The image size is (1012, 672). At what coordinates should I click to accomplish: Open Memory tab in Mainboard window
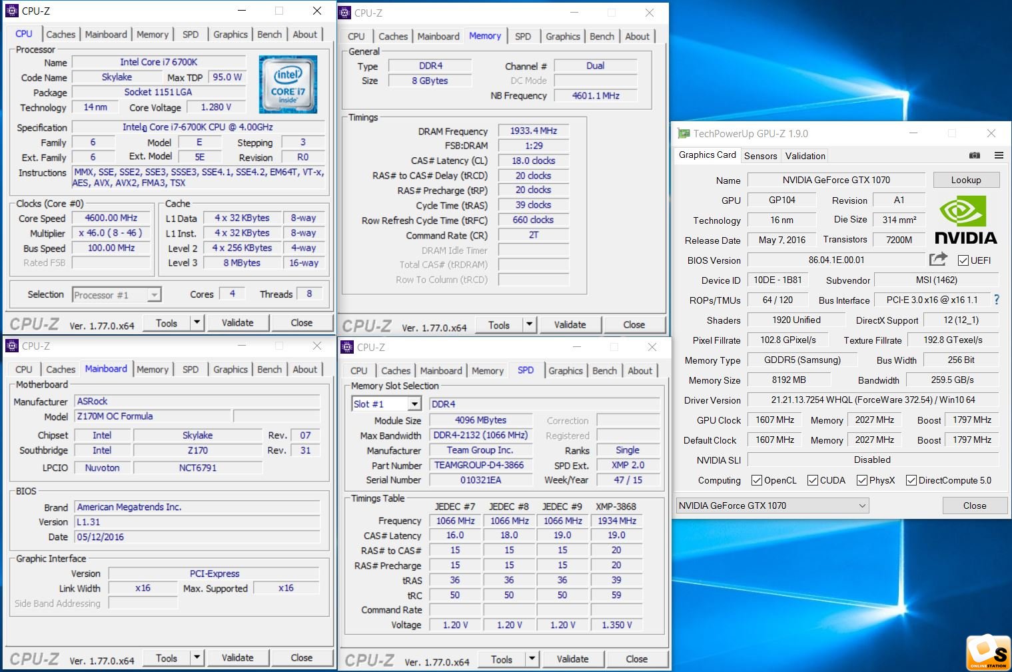pos(153,370)
